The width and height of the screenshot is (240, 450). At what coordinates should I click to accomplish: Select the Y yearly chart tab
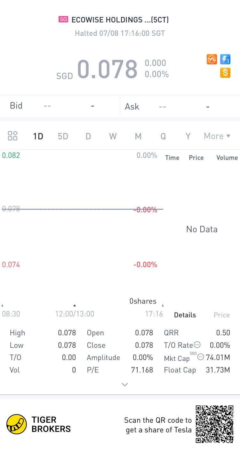[x=188, y=136]
